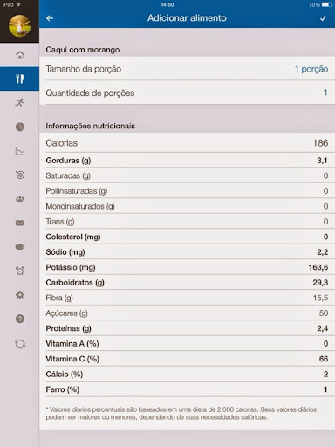335x447 pixels.
Task: Tap the sync refresh icon
Action: click(20, 344)
